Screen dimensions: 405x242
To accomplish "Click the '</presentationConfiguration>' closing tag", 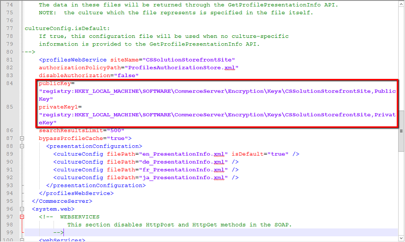I will tap(96, 185).
